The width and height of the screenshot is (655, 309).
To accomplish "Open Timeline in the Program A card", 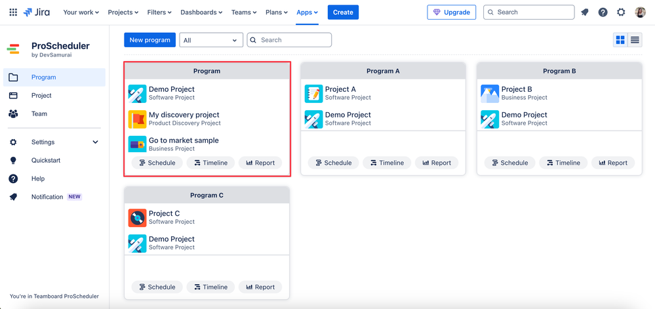I will click(387, 163).
